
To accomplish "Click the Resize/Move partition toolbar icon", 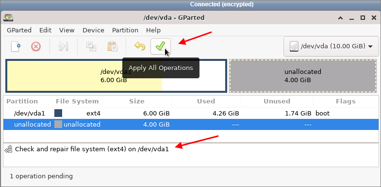I will point(63,46).
